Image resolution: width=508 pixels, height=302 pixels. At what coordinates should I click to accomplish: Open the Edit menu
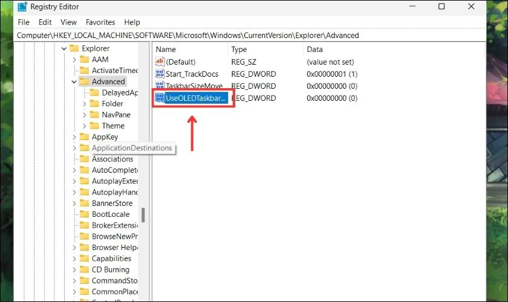click(45, 22)
